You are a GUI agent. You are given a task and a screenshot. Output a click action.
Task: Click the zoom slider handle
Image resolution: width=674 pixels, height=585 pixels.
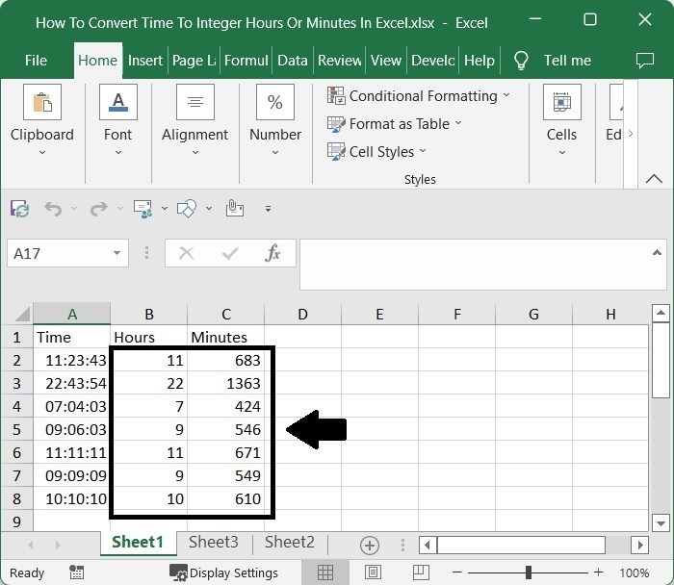528,572
